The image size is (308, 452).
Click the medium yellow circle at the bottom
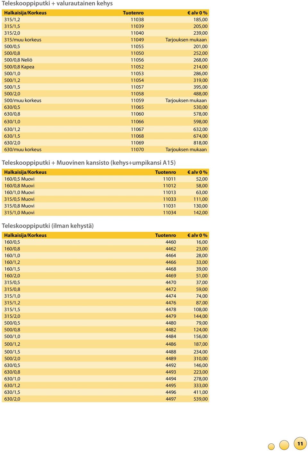coord(284,445)
